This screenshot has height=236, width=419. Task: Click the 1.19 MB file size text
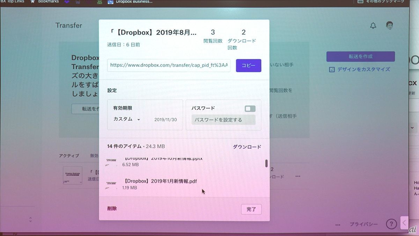point(130,188)
